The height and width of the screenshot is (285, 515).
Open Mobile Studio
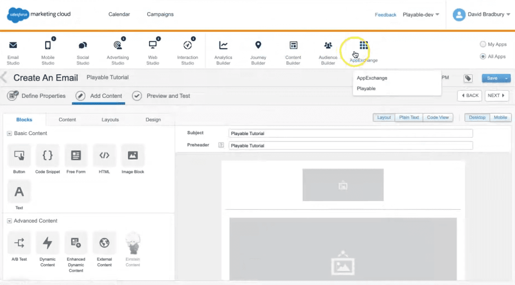click(48, 52)
